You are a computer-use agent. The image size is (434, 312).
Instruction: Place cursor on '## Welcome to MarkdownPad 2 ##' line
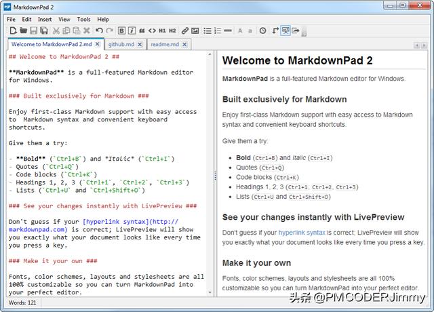coord(64,57)
